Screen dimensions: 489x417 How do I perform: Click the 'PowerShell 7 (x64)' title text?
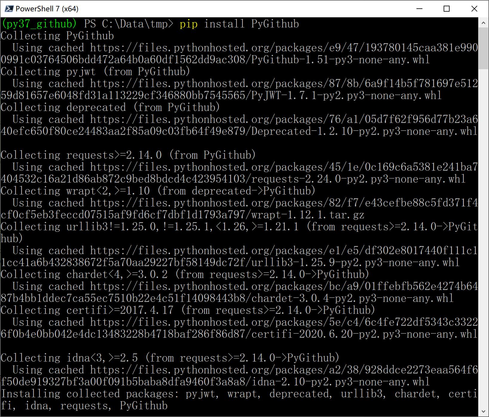click(47, 9)
